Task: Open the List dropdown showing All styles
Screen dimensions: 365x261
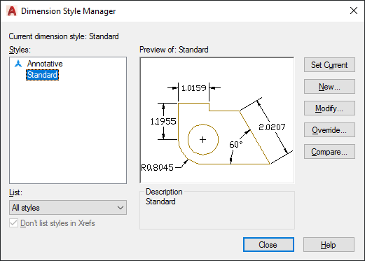Action: tap(68, 207)
